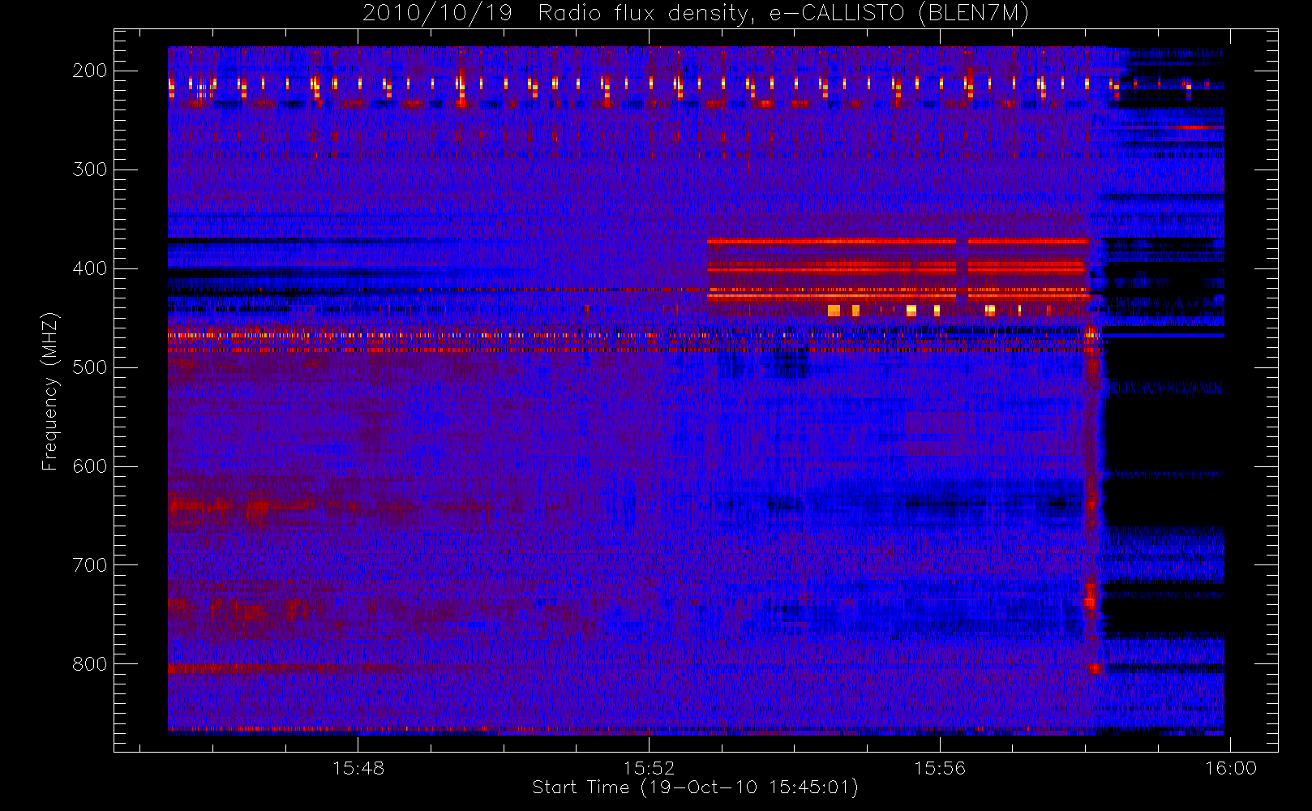The width and height of the screenshot is (1312, 811).
Task: Select the 600 frequency tick label
Action: point(89,466)
